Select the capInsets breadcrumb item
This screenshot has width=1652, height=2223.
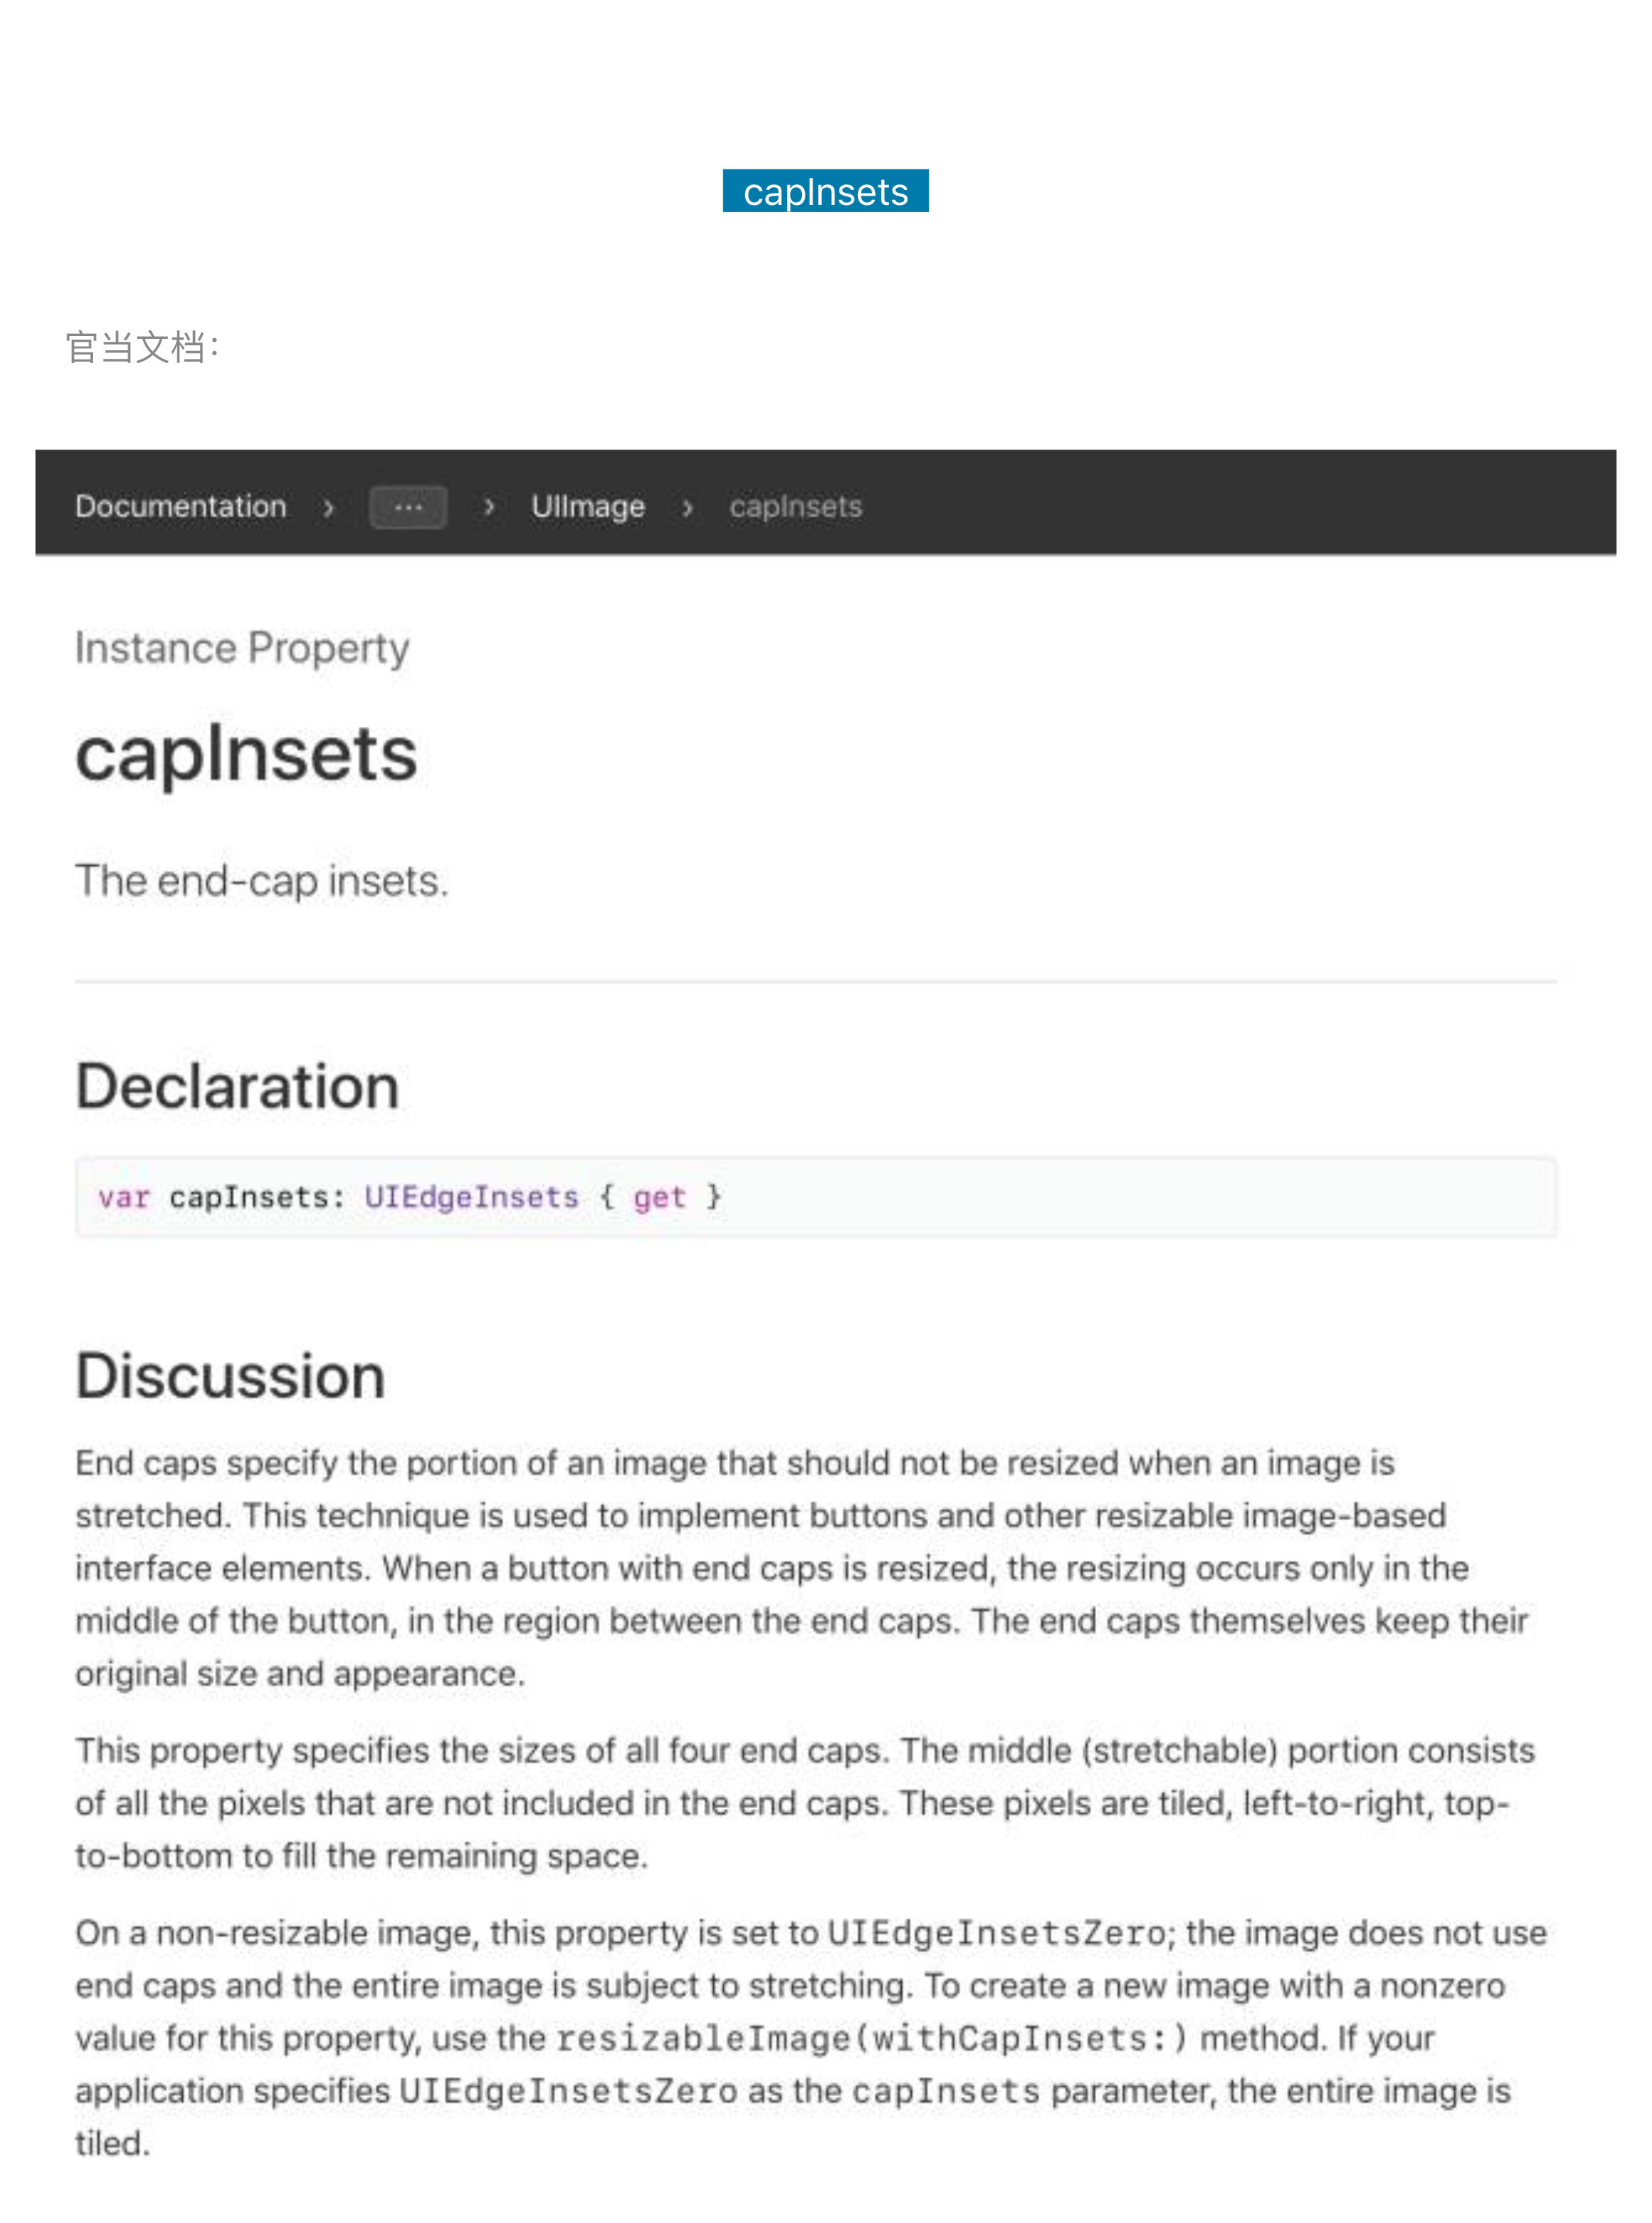coord(795,506)
